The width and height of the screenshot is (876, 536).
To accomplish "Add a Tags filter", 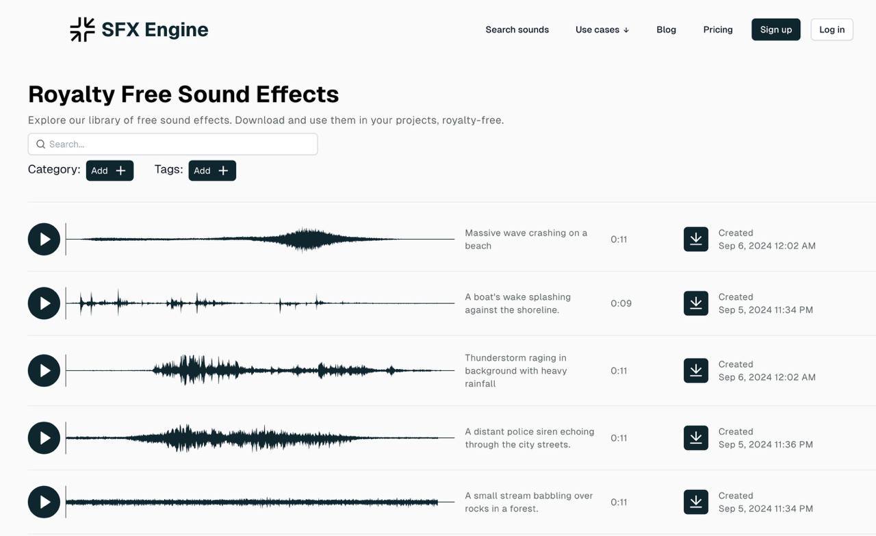I will 211,170.
